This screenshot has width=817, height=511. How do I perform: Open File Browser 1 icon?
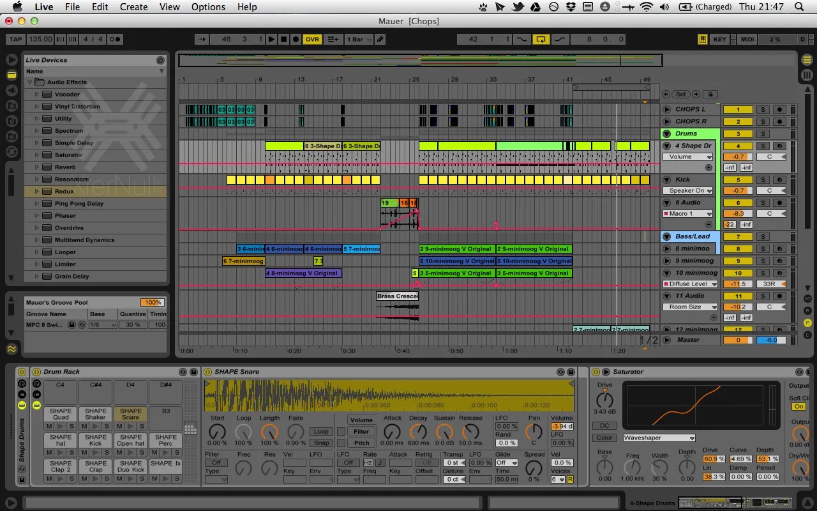coord(11,105)
